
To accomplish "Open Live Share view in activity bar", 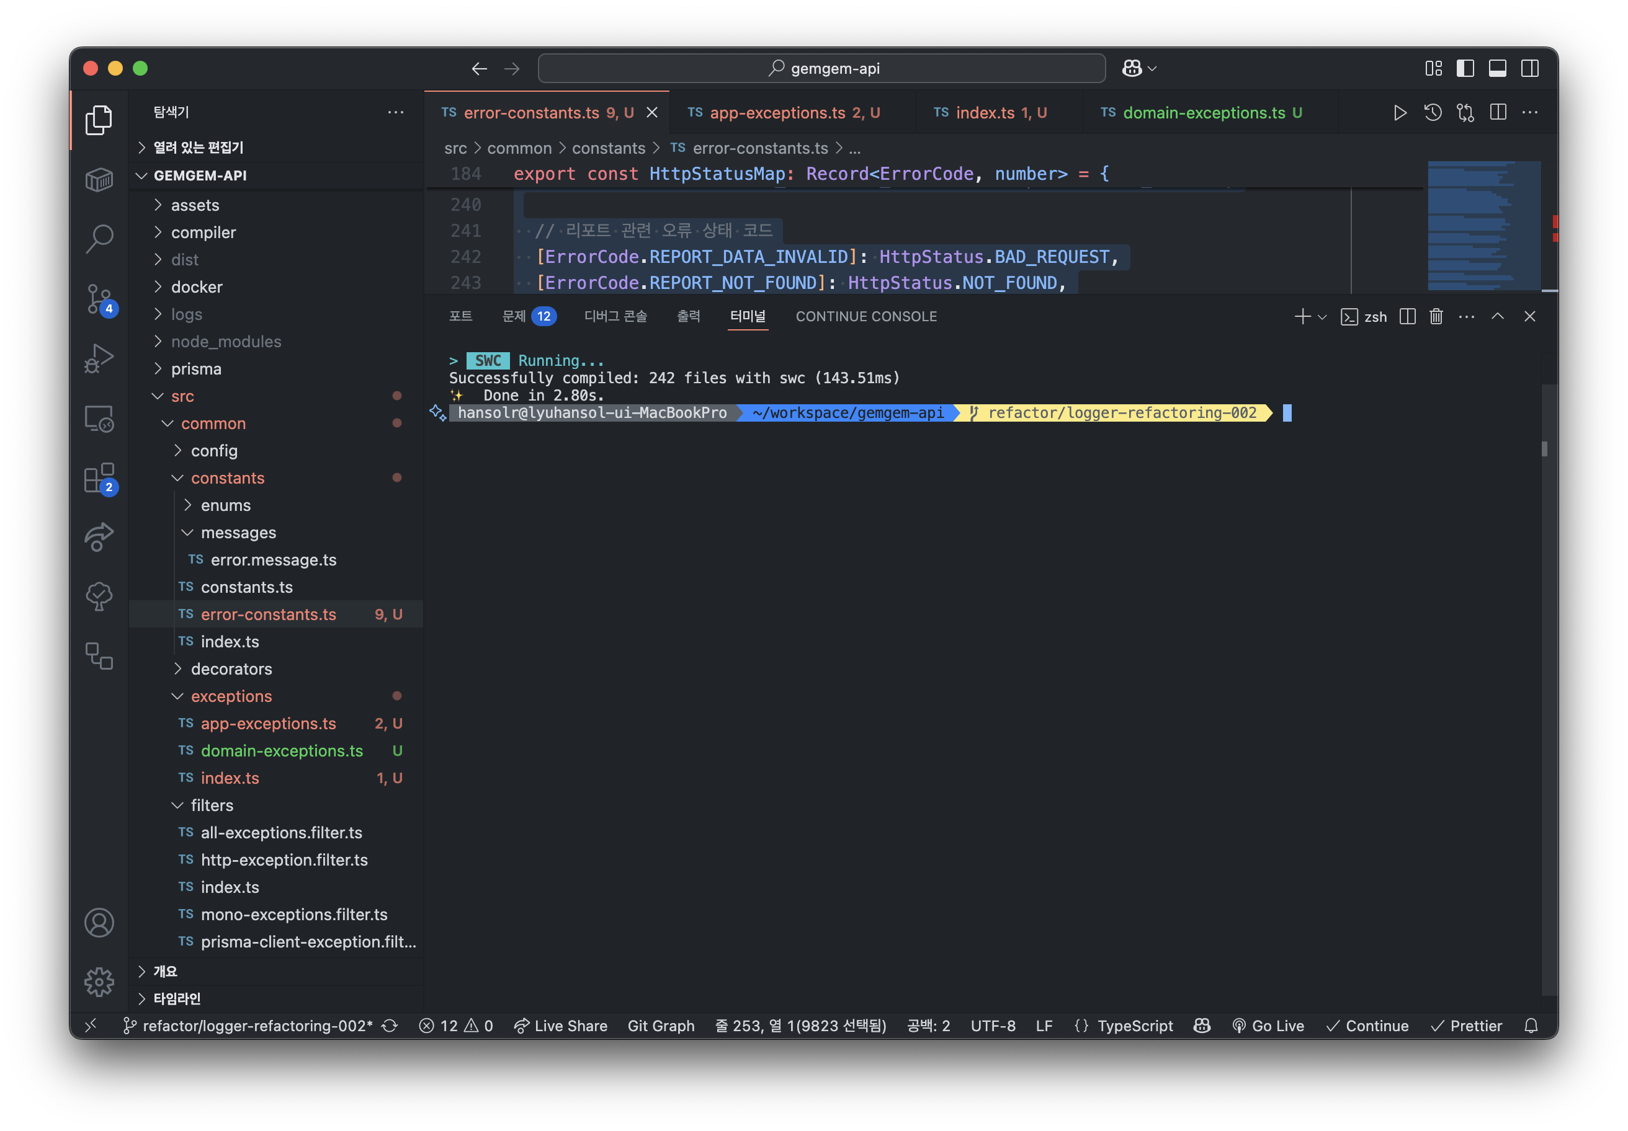I will [99, 536].
